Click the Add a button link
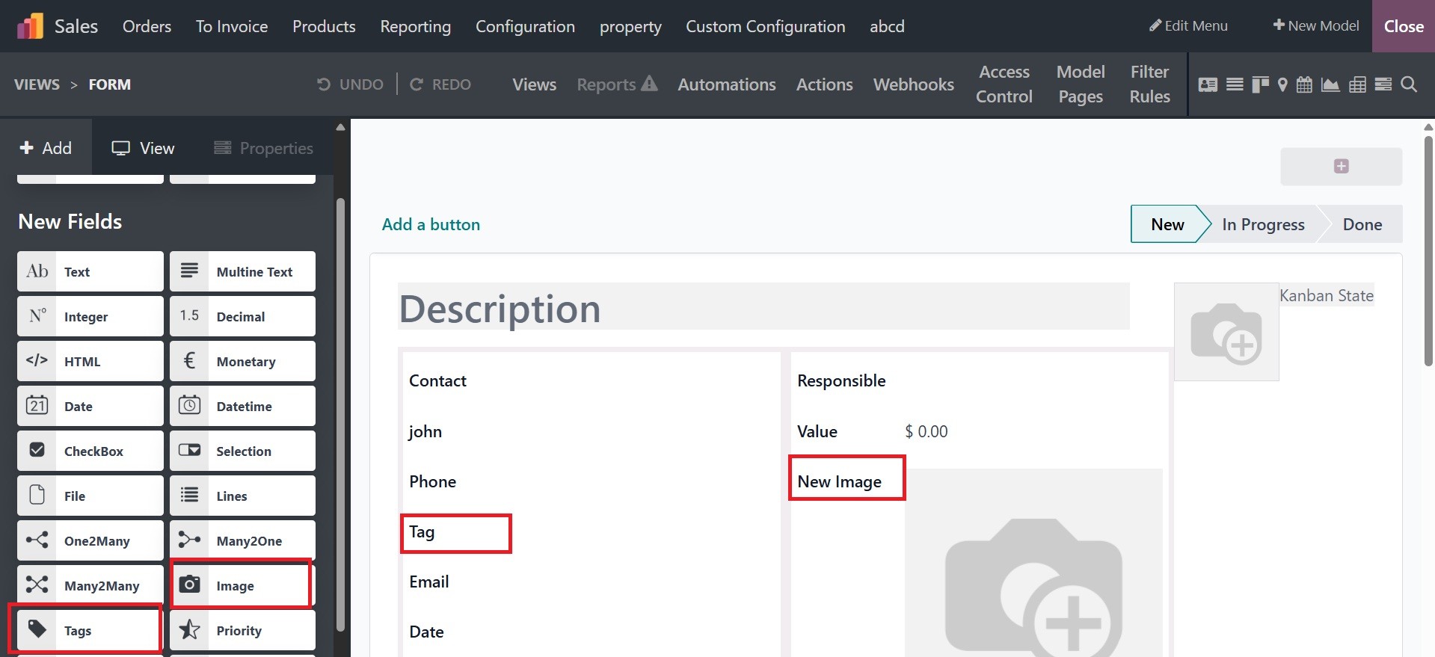Viewport: 1435px width, 657px height. click(431, 224)
